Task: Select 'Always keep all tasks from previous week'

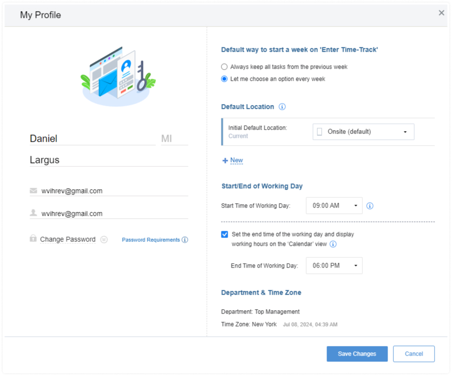Action: click(x=224, y=67)
